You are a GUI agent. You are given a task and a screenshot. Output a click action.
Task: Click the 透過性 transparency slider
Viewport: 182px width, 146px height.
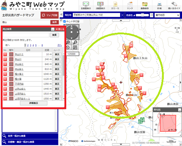click(x=142, y=15)
